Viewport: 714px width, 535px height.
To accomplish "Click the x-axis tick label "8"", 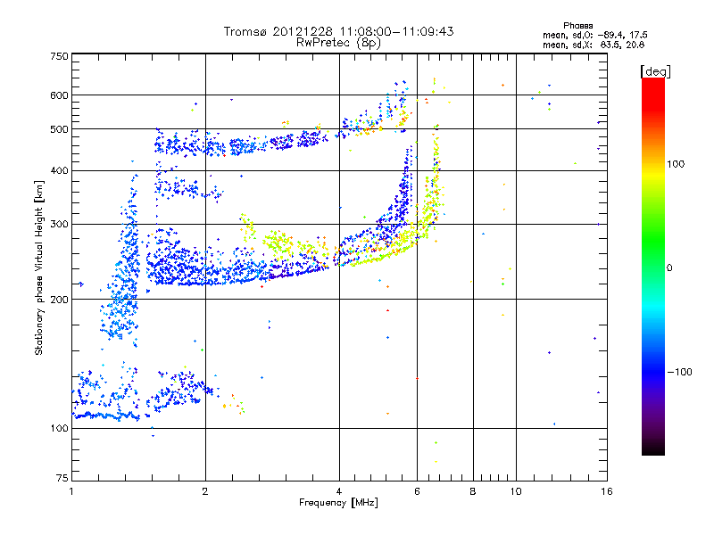I will 473,491.
